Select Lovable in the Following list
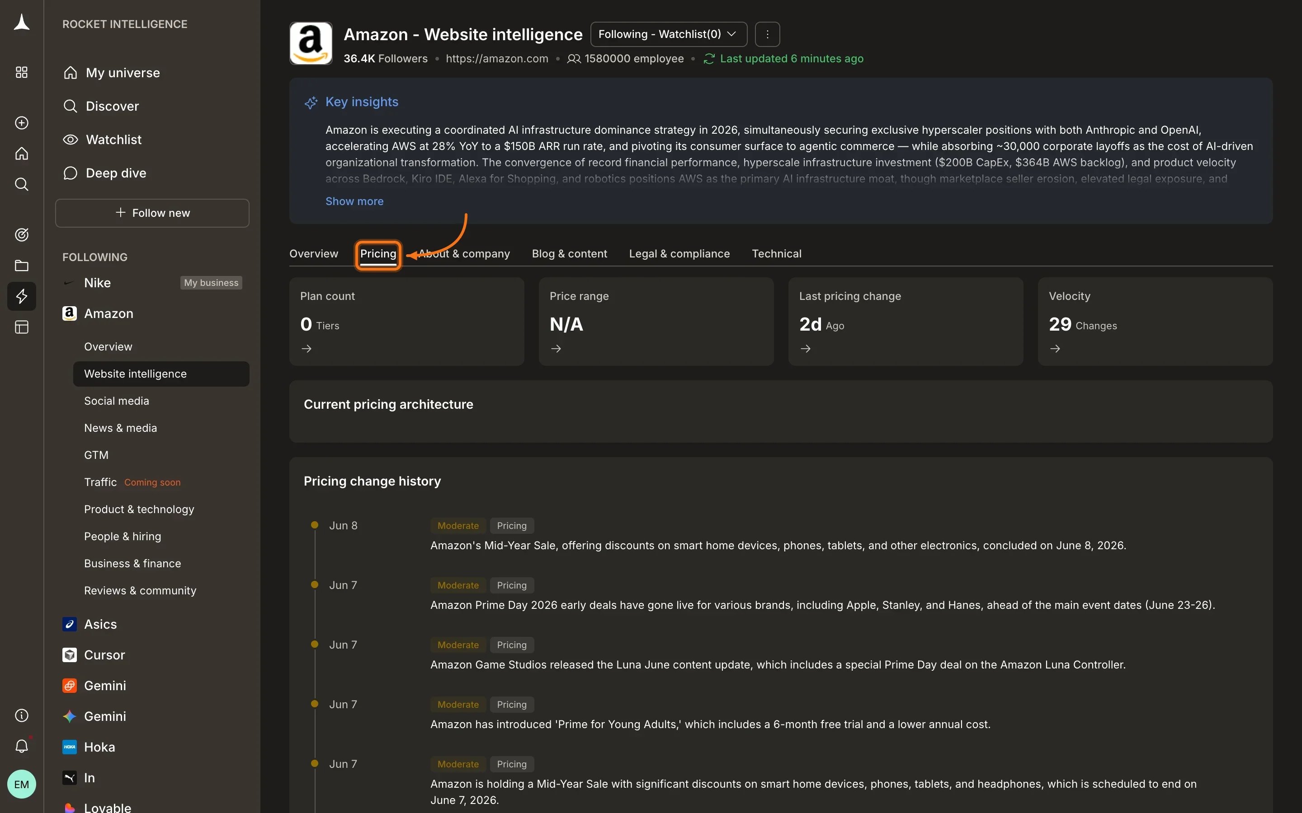 coord(108,807)
